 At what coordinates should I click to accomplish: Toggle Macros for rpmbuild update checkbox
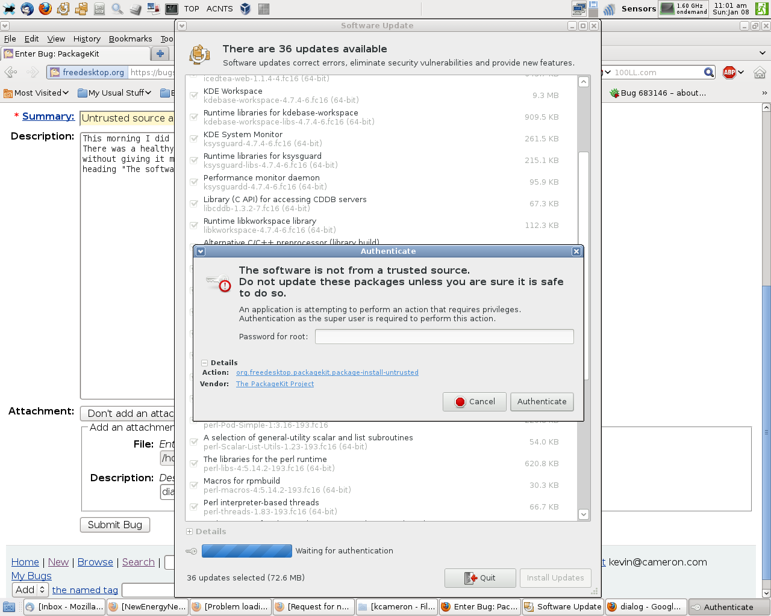(194, 485)
